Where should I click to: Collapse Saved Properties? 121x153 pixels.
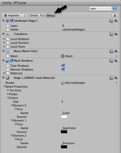pyautogui.click(x=4, y=87)
